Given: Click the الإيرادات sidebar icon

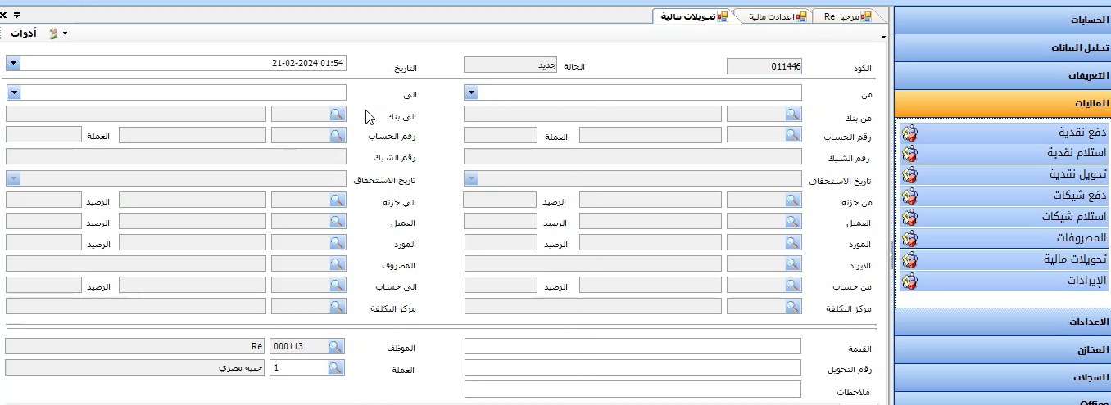Looking at the screenshot, I should (909, 281).
